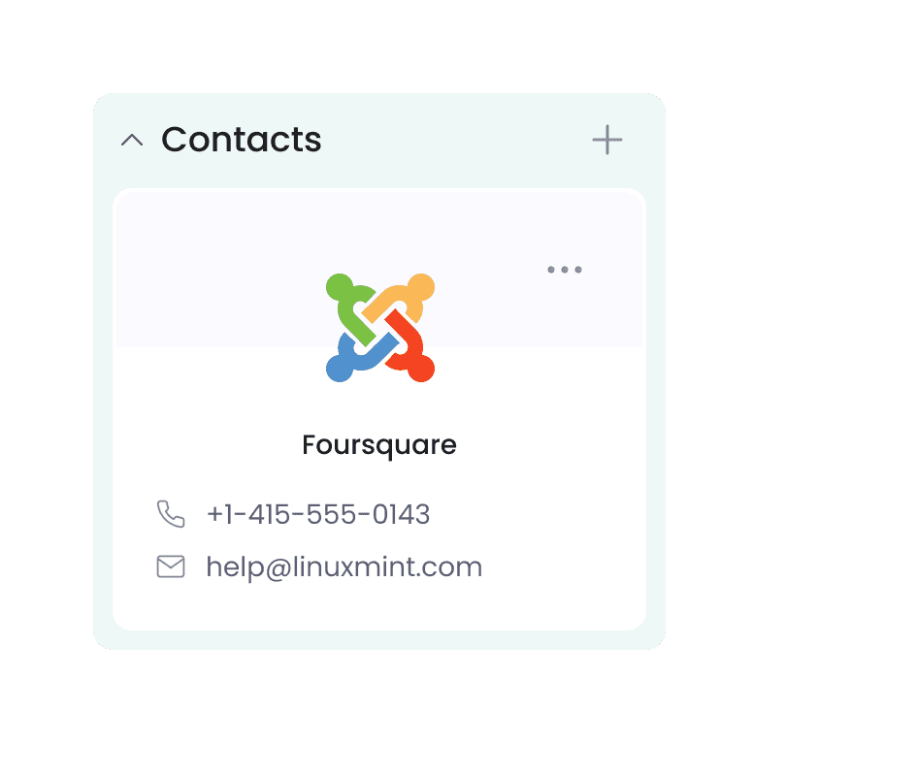Add a new contact with the plus icon

[x=607, y=140]
